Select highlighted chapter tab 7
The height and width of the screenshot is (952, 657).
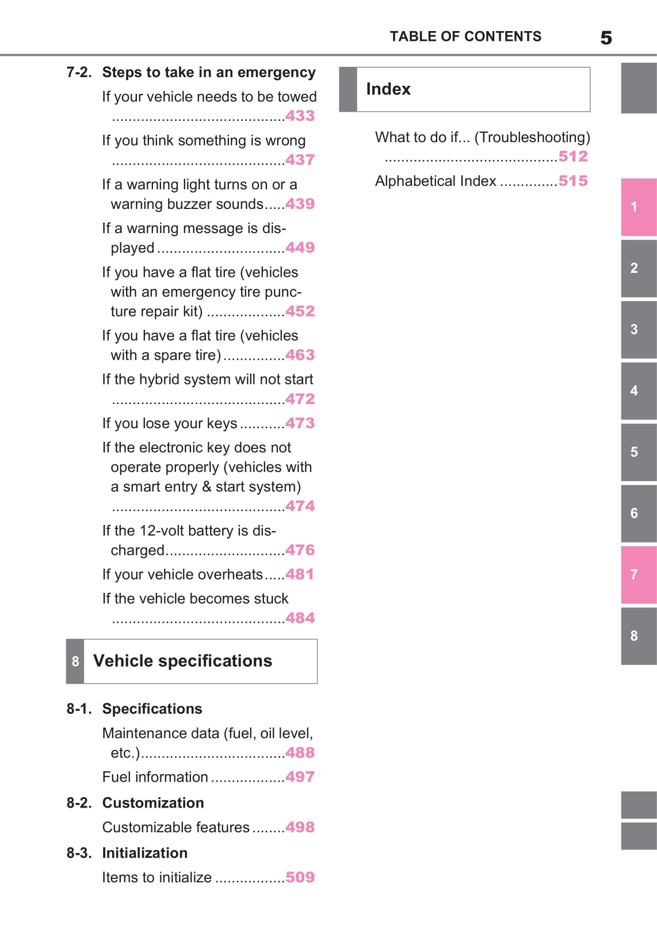point(638,574)
